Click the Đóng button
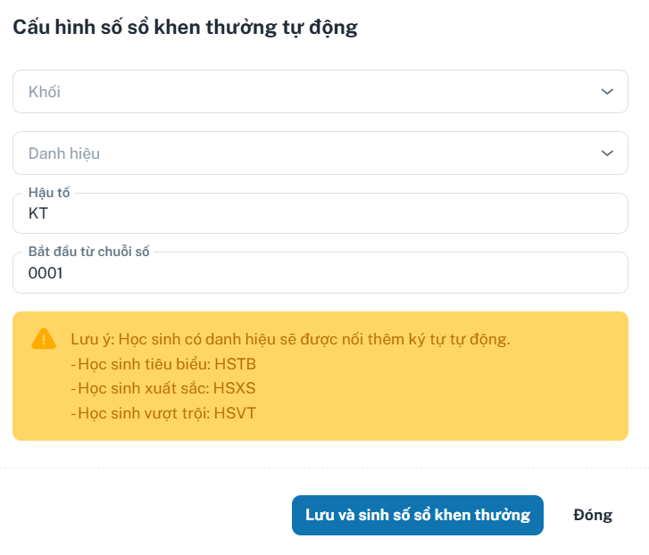 (x=593, y=516)
